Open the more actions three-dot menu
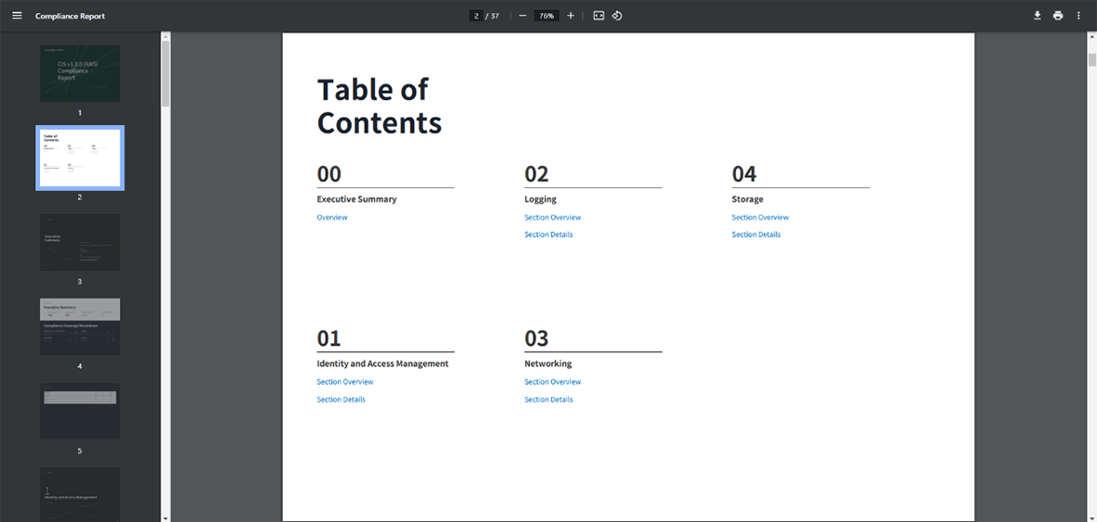Image resolution: width=1097 pixels, height=522 pixels. (1078, 16)
